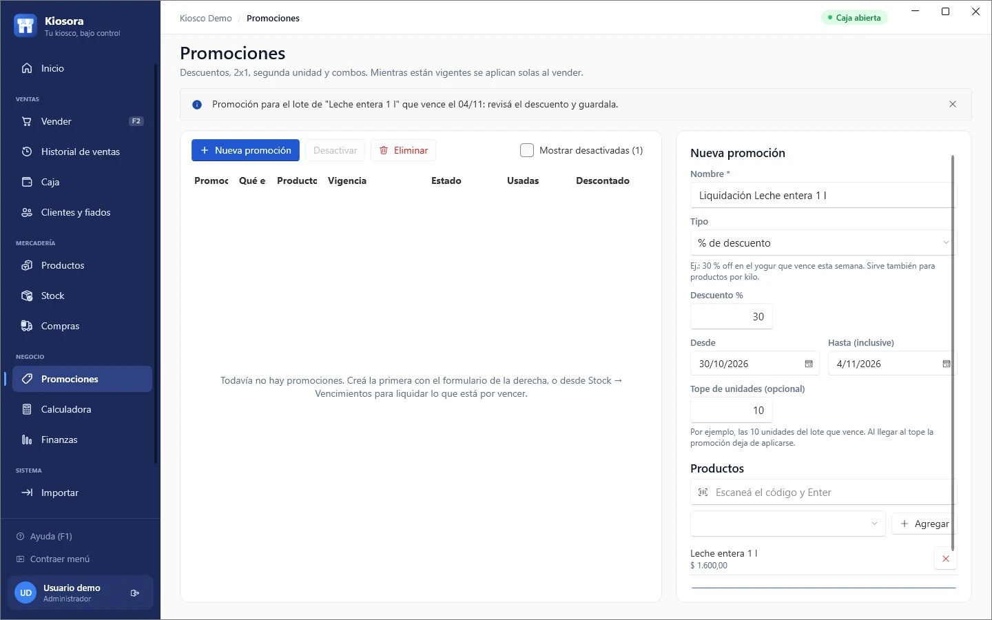
Task: Click the Stock package icon
Action: click(27, 296)
